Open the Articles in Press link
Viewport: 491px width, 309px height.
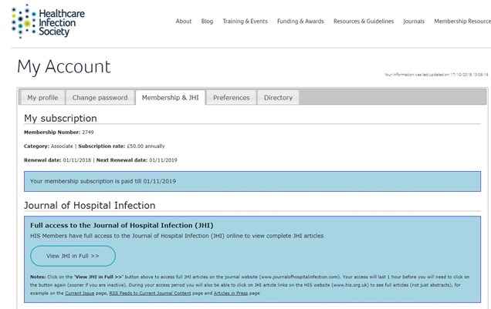click(x=231, y=294)
